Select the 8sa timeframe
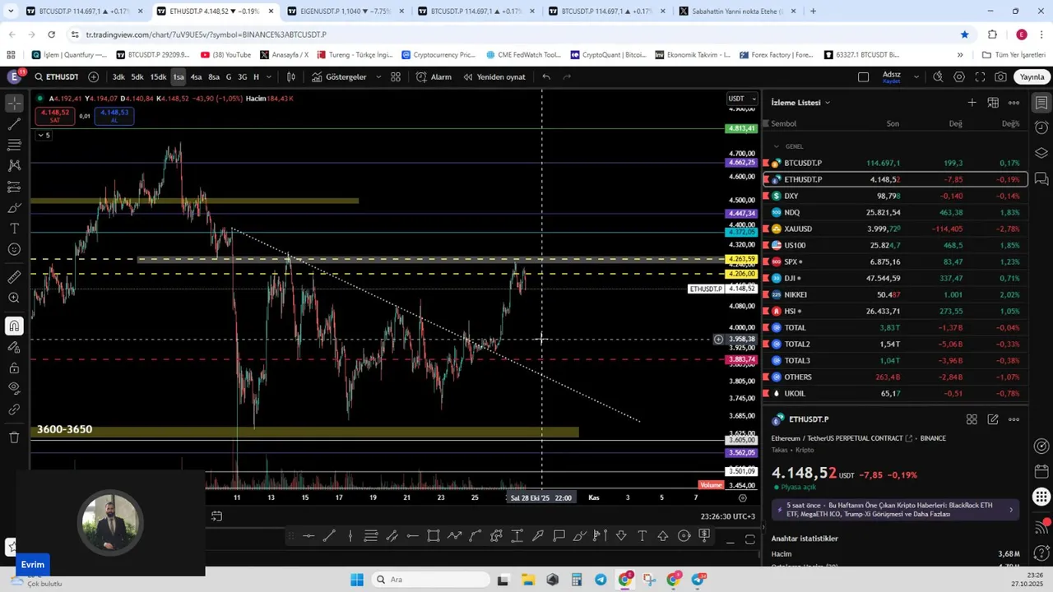1053x592 pixels. click(x=214, y=76)
